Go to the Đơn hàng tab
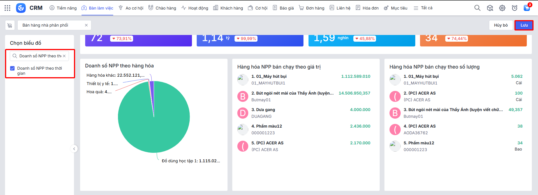 click(312, 8)
